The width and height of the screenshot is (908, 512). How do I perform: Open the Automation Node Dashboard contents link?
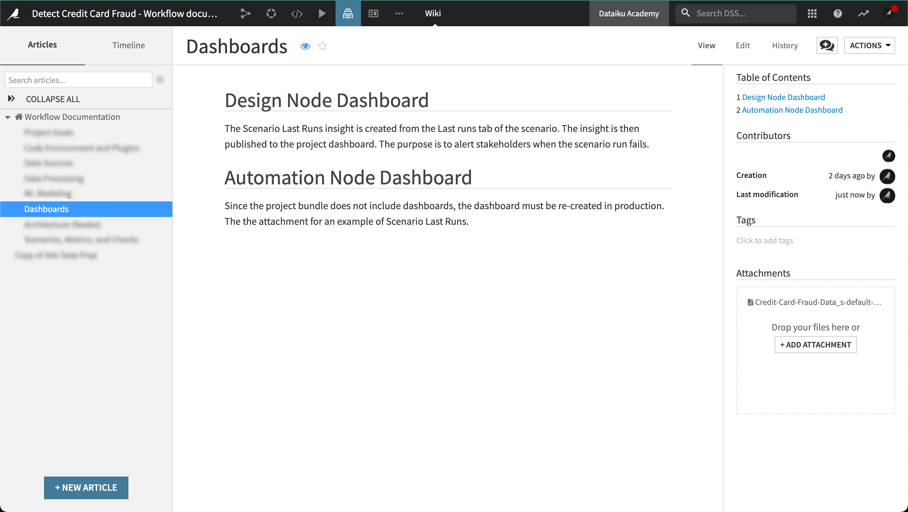pos(792,110)
